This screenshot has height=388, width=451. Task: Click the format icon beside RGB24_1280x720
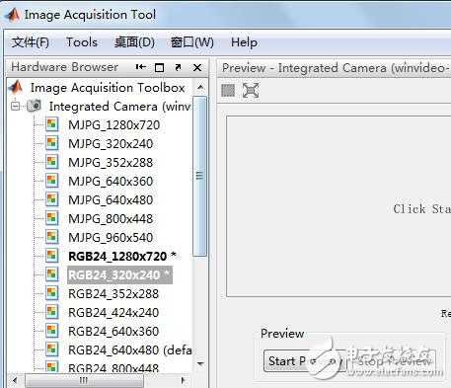(x=52, y=256)
